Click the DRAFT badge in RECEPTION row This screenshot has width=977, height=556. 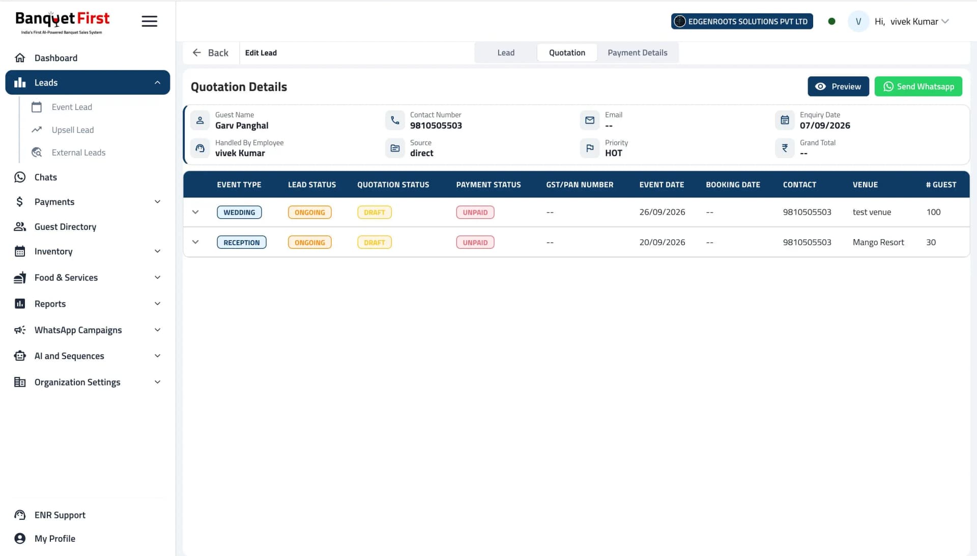(x=375, y=242)
